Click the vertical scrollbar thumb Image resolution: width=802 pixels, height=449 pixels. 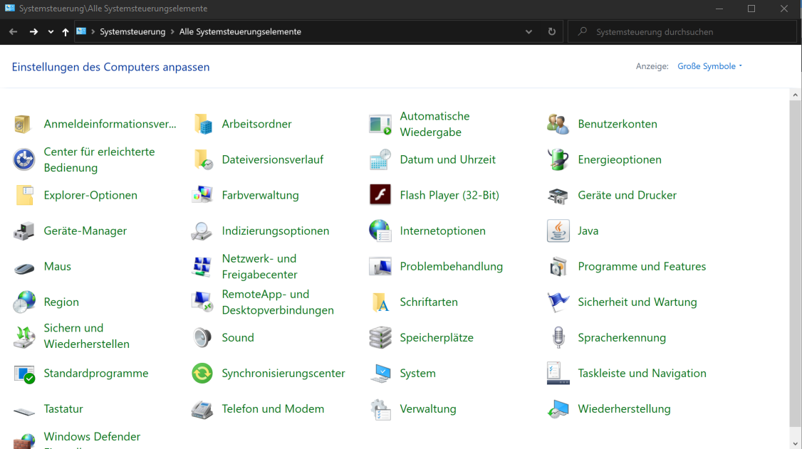click(x=795, y=263)
